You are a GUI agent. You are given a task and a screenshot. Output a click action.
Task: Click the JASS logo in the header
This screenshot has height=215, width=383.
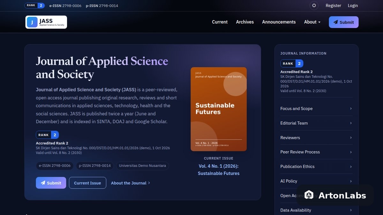coord(46,22)
